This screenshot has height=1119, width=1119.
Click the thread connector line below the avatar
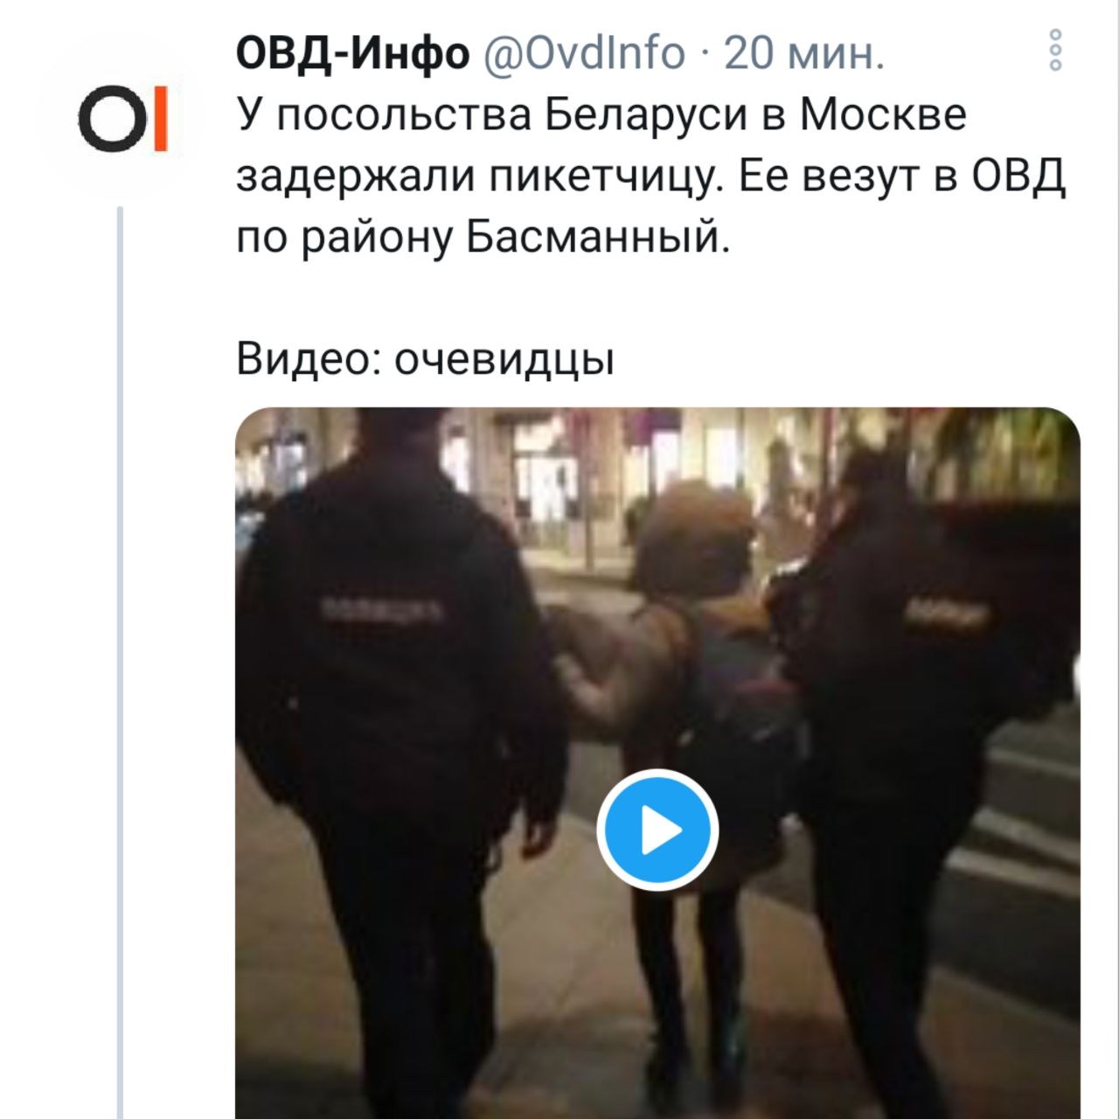pos(121,663)
